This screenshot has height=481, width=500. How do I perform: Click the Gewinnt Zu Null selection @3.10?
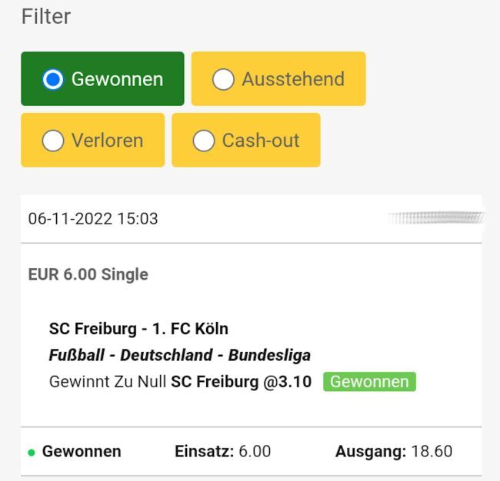pos(180,382)
